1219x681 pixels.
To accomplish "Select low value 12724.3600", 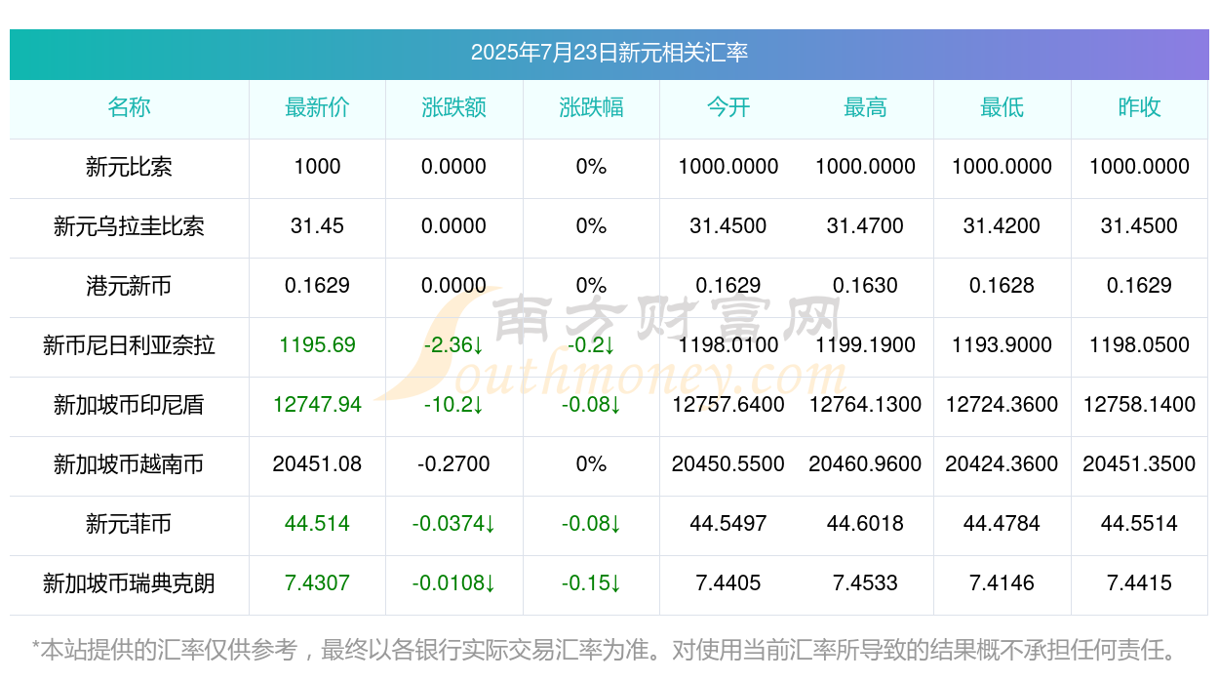I will click(x=1003, y=405).
